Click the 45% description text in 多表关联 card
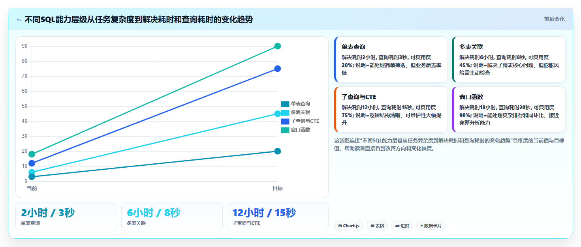Viewport: 581px width, 247px height. [509, 65]
